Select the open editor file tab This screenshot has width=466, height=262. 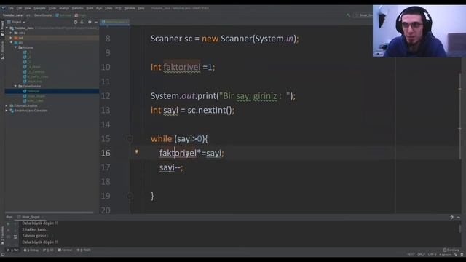pyautogui.click(x=115, y=22)
